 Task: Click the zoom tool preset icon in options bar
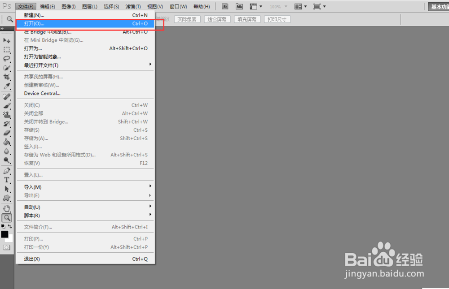pyautogui.click(x=10, y=19)
